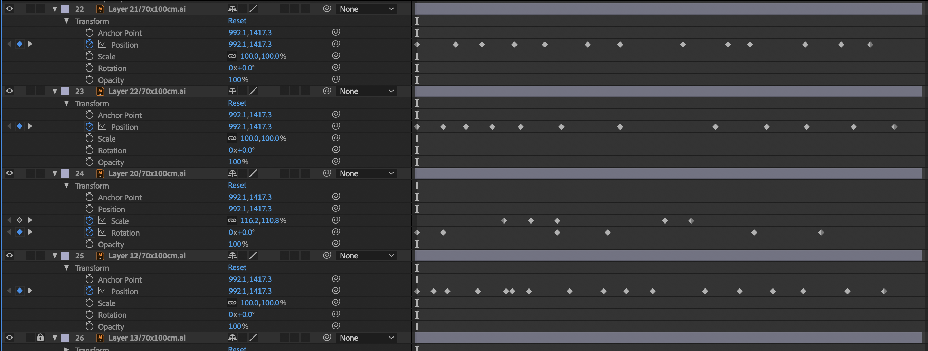Viewport: 928px width, 351px height.
Task: Go to previous keyframe on Layer 21 Position
Action: point(9,44)
